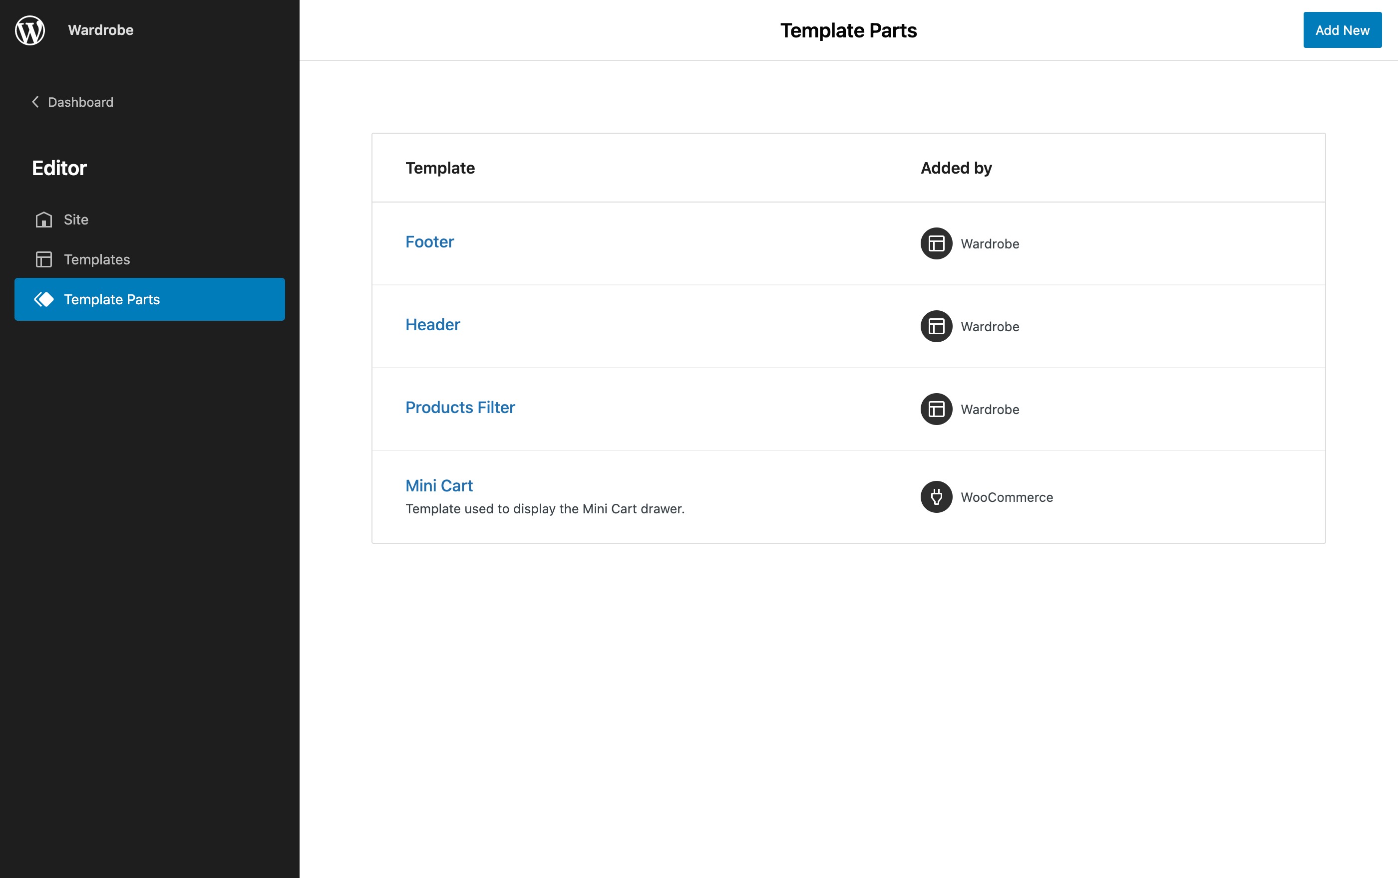Image resolution: width=1398 pixels, height=878 pixels.
Task: Open the Products Filter template part
Action: 460,407
